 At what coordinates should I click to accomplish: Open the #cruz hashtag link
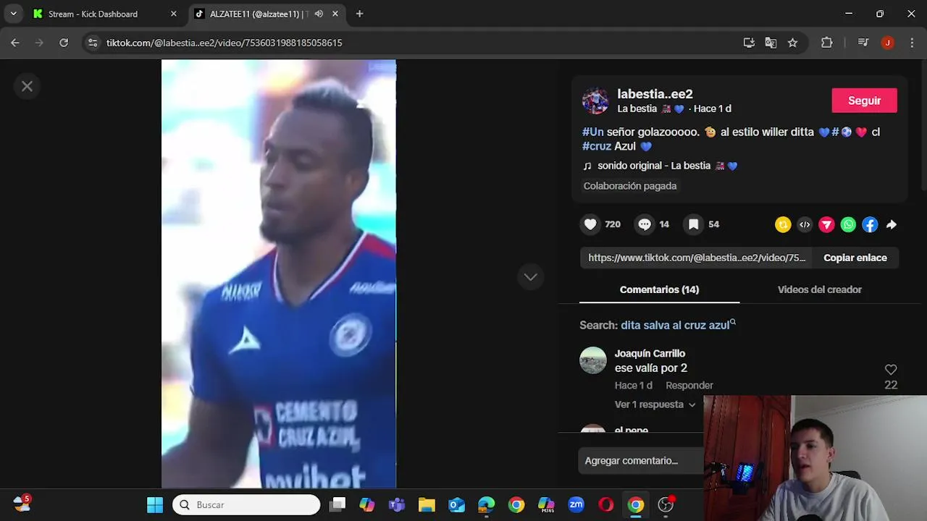coord(597,146)
